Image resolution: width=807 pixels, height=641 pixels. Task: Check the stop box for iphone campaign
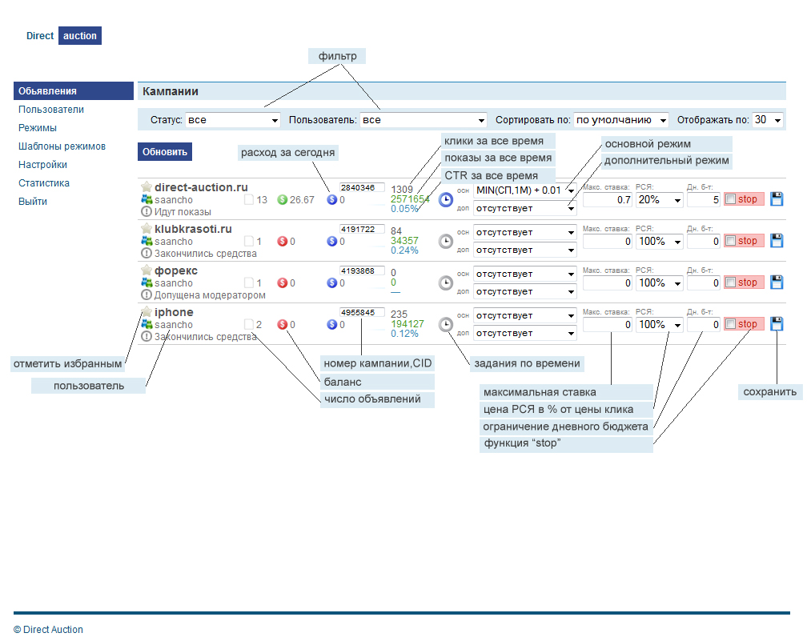(x=731, y=324)
